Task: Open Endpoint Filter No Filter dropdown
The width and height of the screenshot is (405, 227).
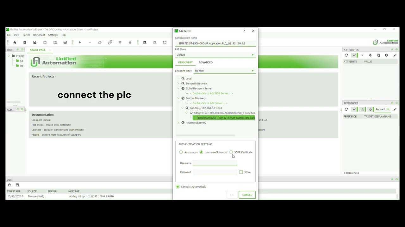Action: click(x=224, y=71)
